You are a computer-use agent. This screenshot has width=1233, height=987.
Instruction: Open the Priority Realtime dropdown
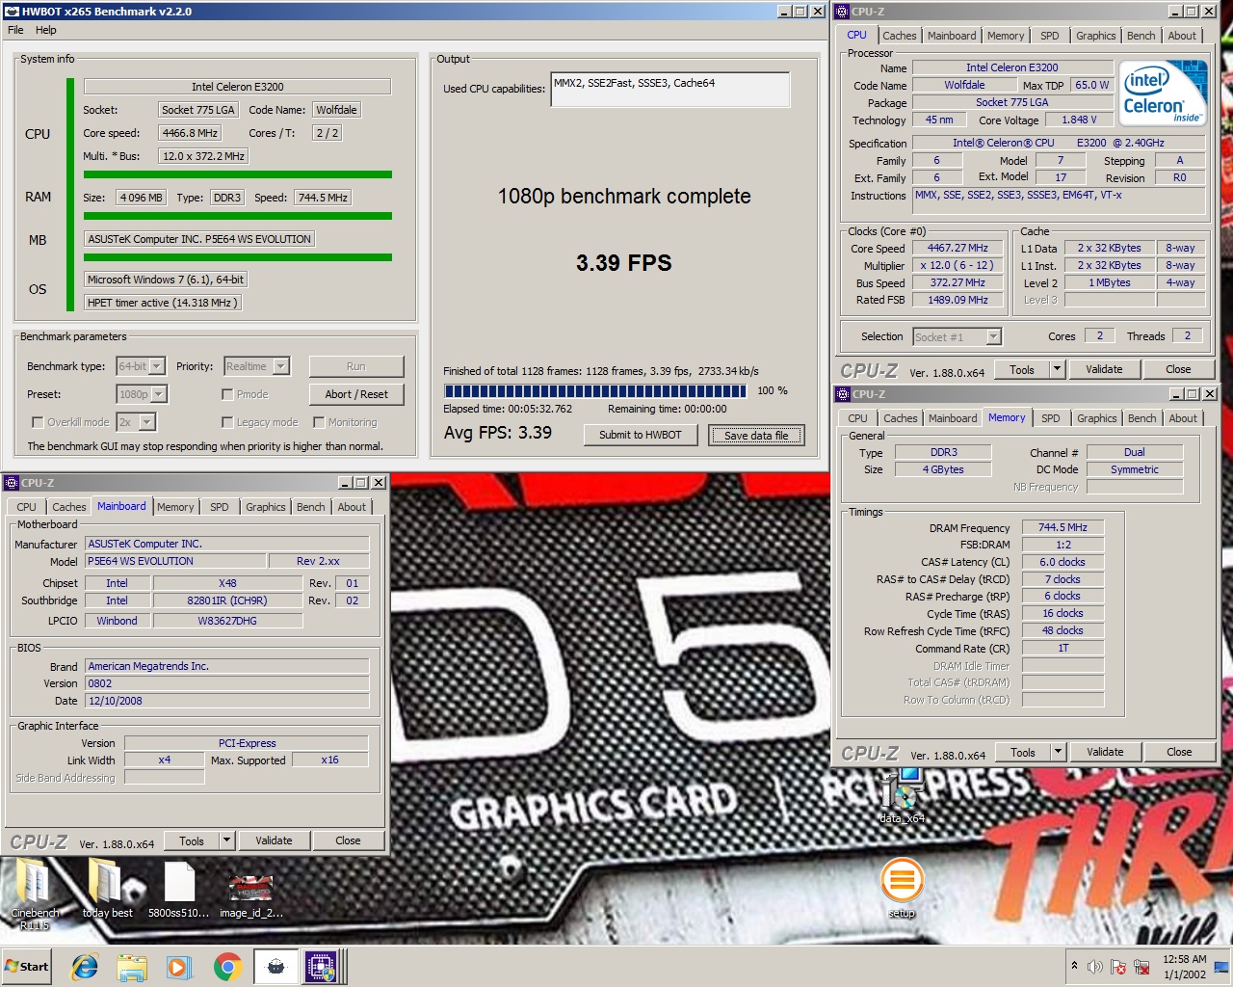click(x=281, y=366)
